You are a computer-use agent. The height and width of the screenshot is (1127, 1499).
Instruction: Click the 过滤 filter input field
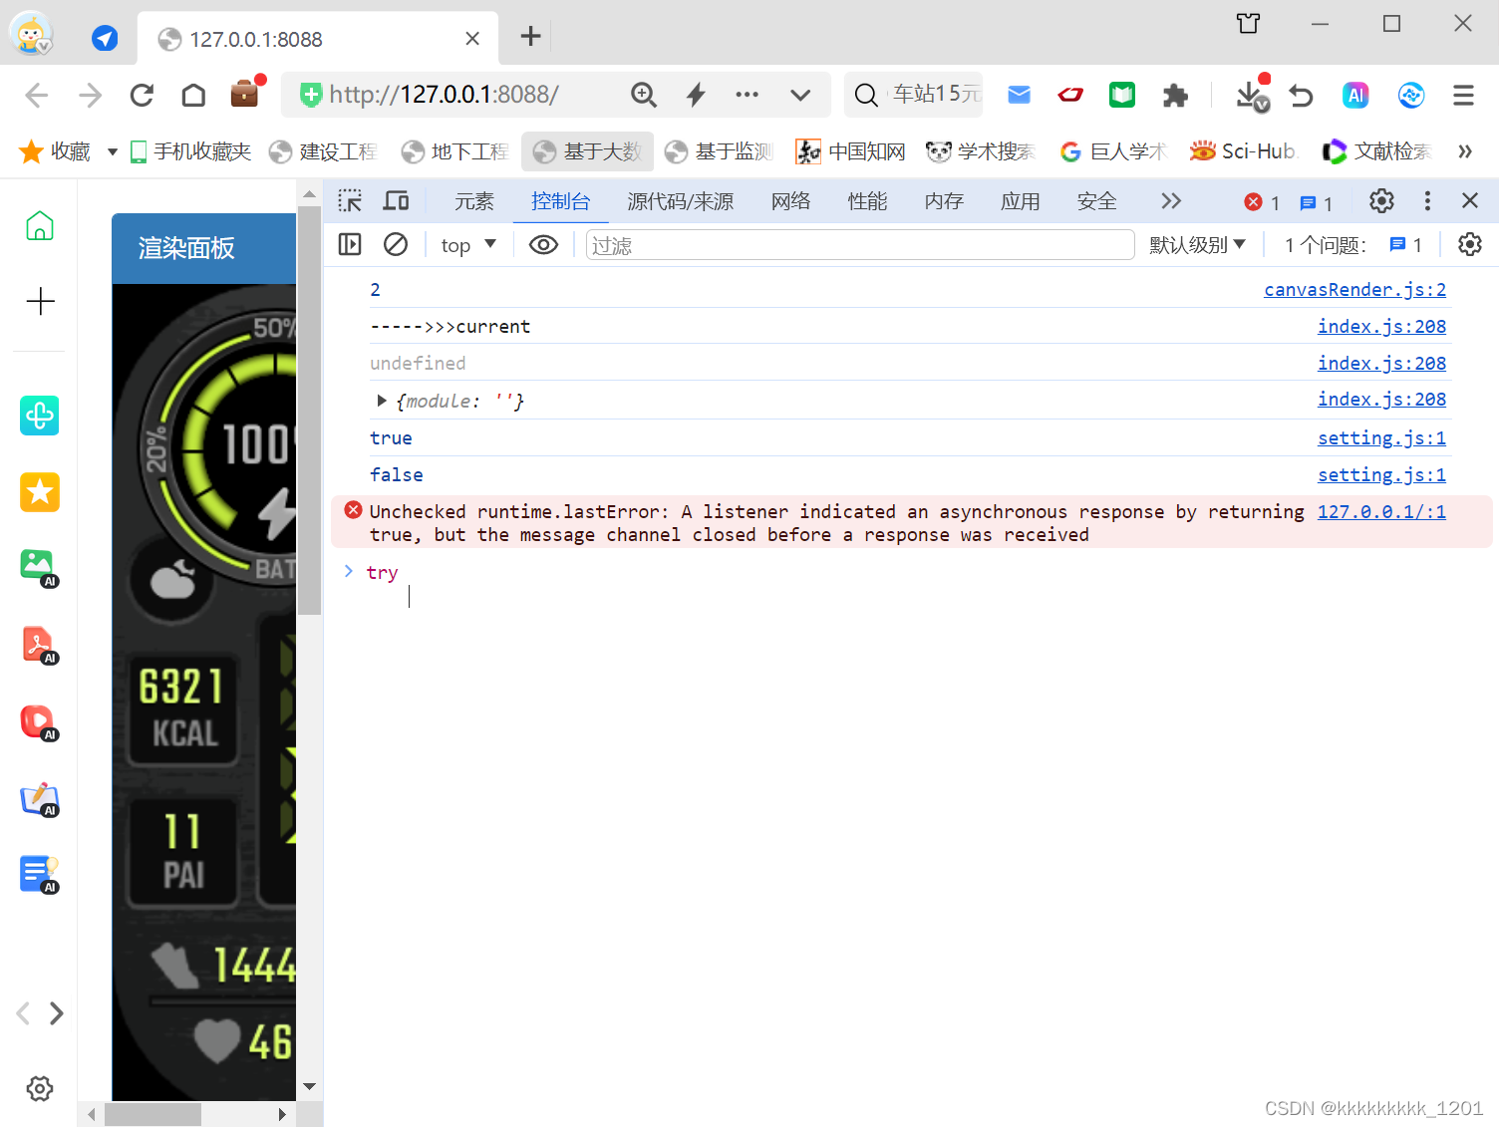860,245
